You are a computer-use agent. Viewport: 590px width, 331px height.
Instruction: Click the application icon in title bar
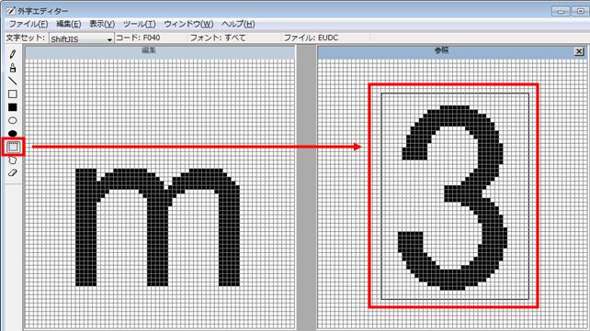point(10,11)
